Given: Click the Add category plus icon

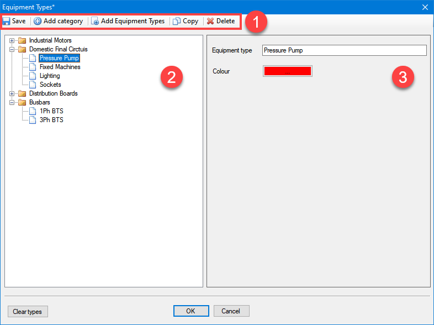Looking at the screenshot, I should tap(38, 21).
